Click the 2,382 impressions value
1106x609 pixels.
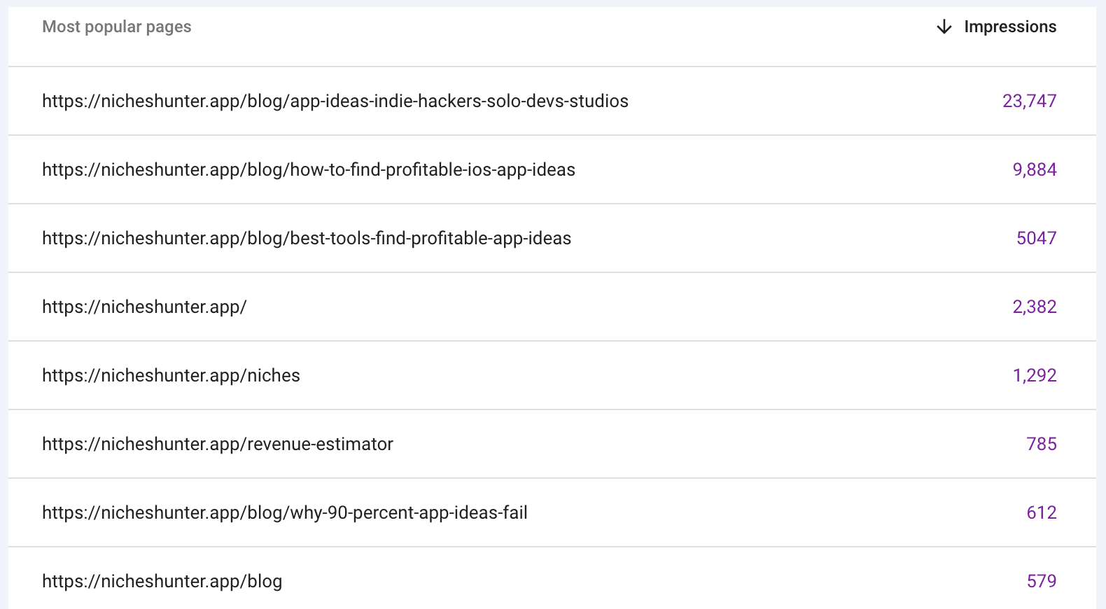pyautogui.click(x=1035, y=307)
